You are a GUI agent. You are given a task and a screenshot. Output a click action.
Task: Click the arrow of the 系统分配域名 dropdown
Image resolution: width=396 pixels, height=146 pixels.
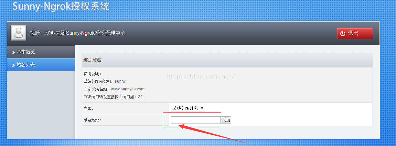(x=202, y=108)
